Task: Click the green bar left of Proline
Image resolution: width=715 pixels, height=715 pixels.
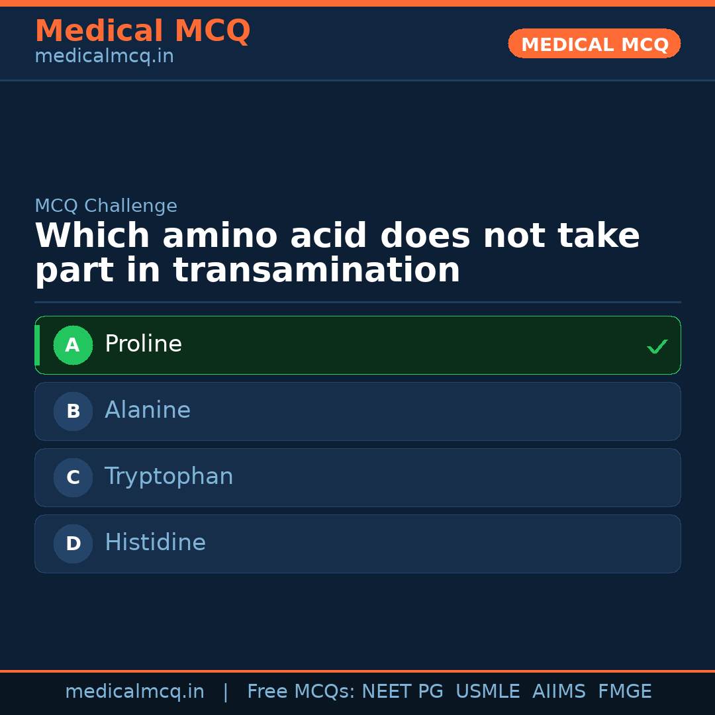Action: pyautogui.click(x=37, y=345)
